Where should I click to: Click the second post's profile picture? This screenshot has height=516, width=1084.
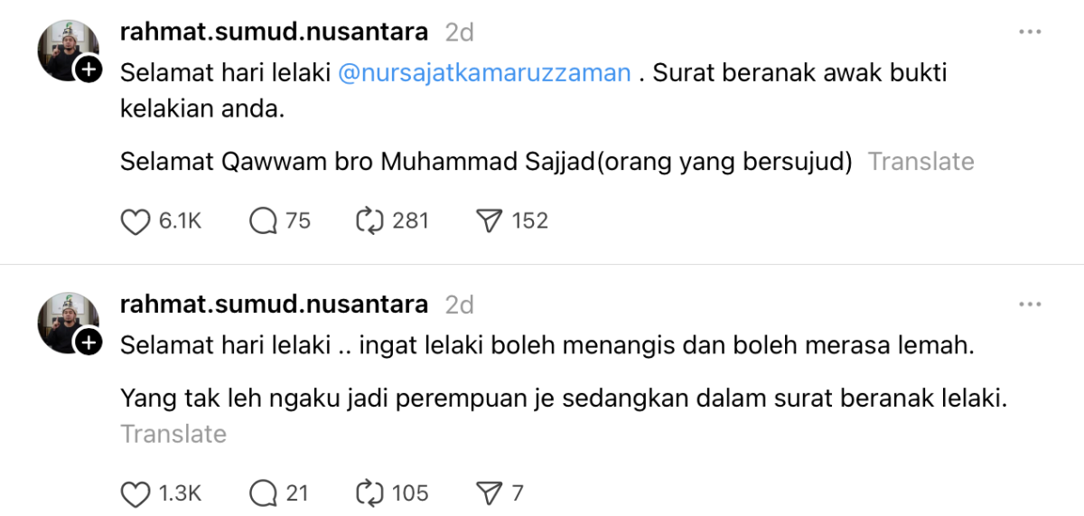click(63, 320)
